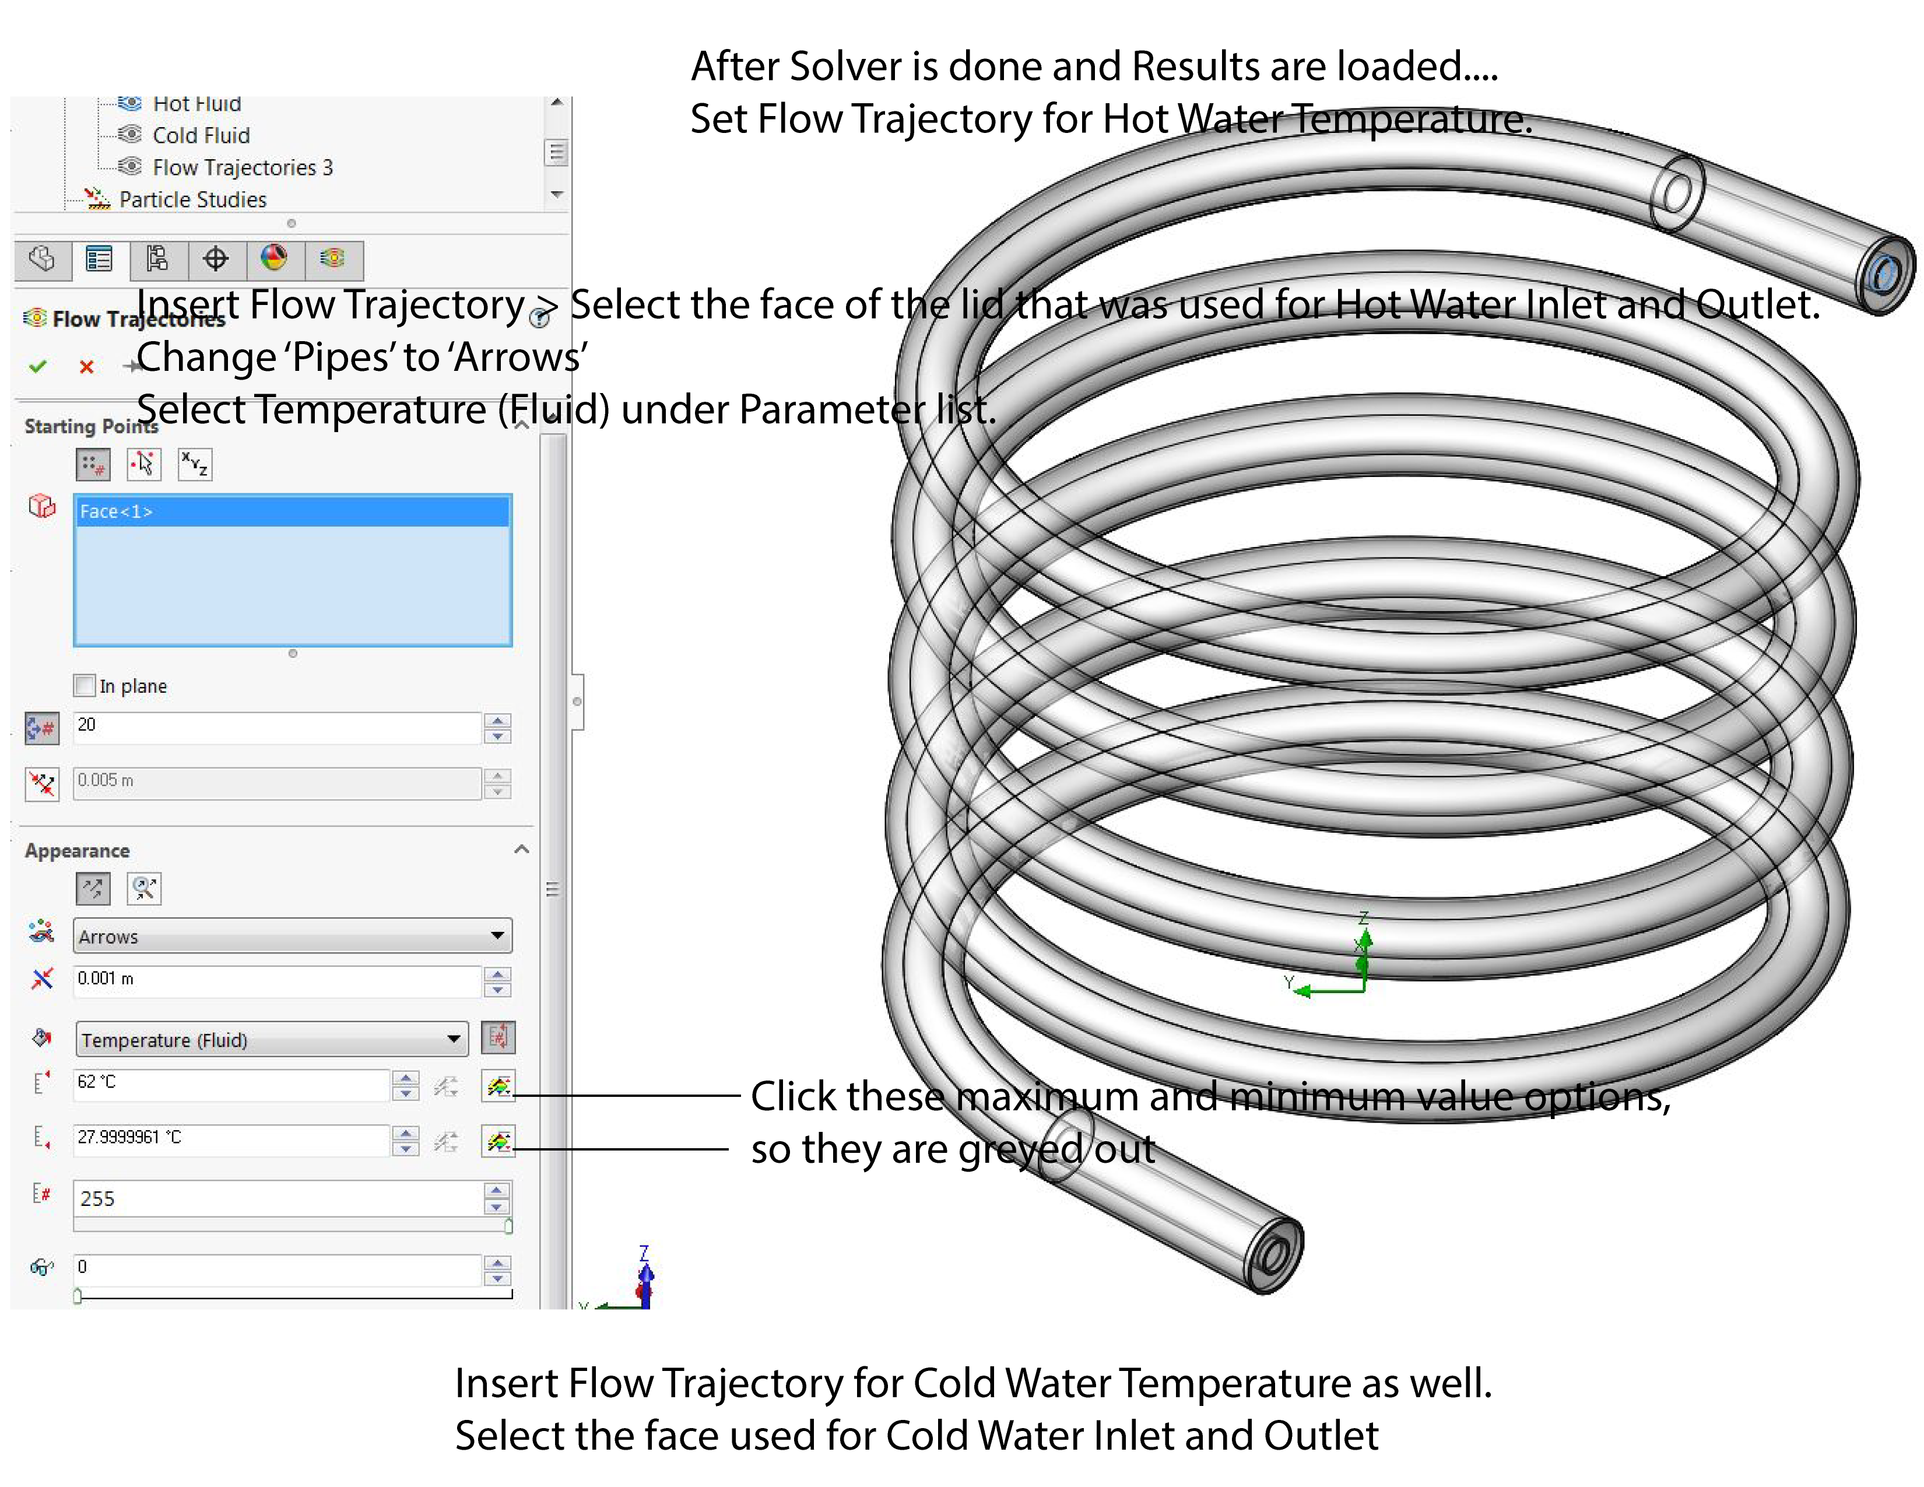Check the In plane checkbox
1924x1487 pixels.
tap(85, 685)
